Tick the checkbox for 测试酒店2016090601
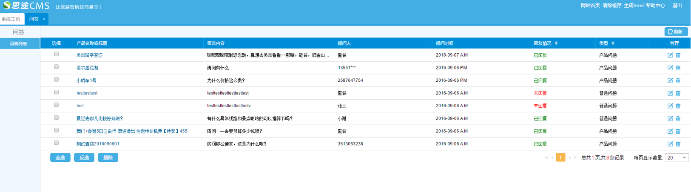 coord(56,143)
